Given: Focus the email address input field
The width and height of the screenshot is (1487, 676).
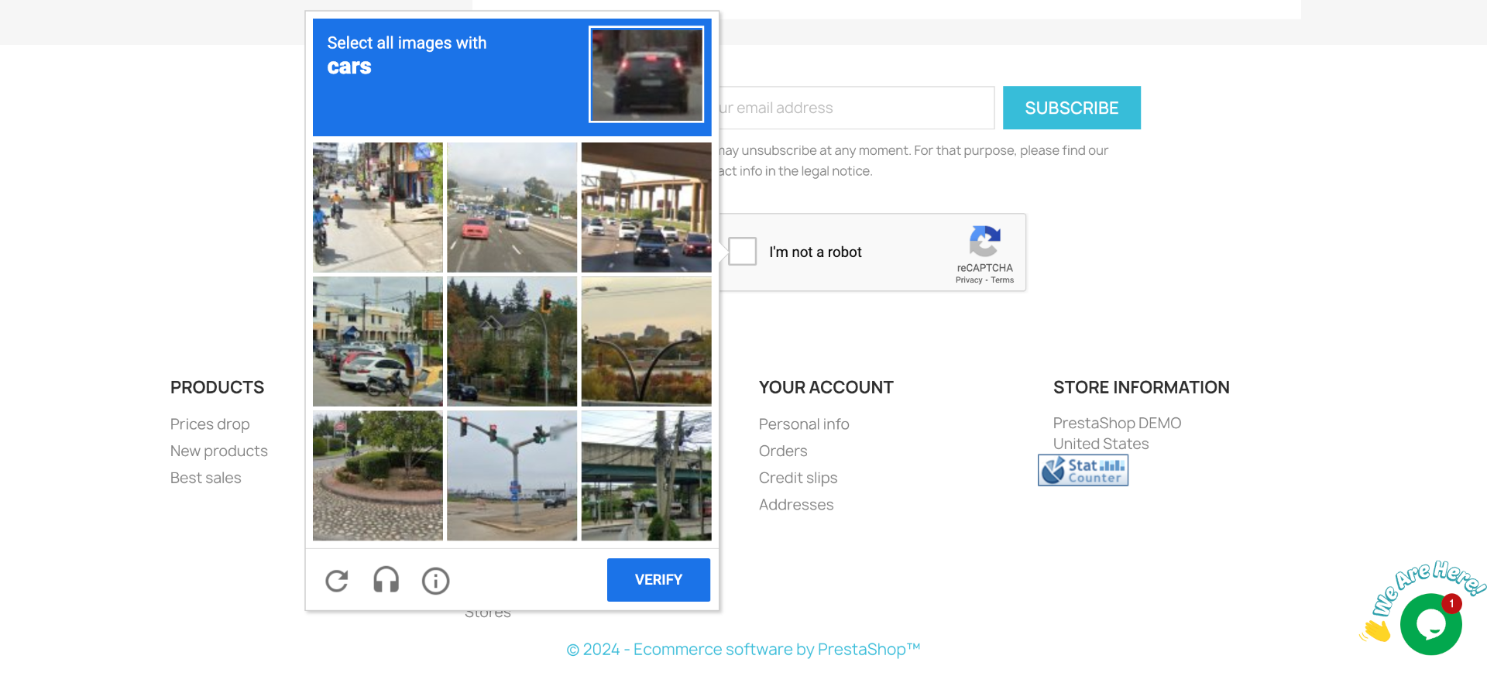Looking at the screenshot, I should (x=857, y=108).
